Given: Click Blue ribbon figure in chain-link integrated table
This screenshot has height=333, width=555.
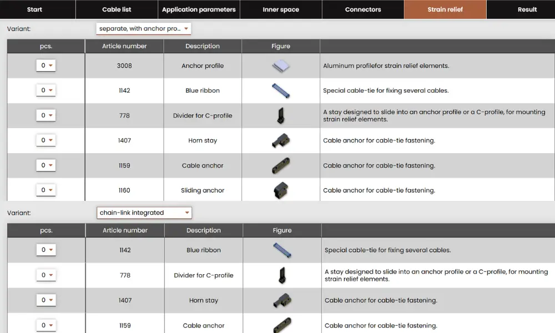Looking at the screenshot, I should click(282, 250).
